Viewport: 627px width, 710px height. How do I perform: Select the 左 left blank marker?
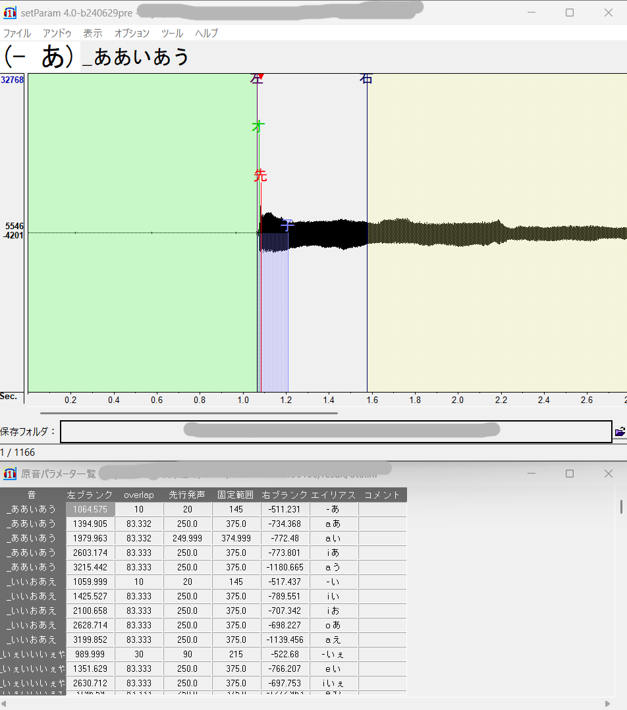pyautogui.click(x=257, y=79)
